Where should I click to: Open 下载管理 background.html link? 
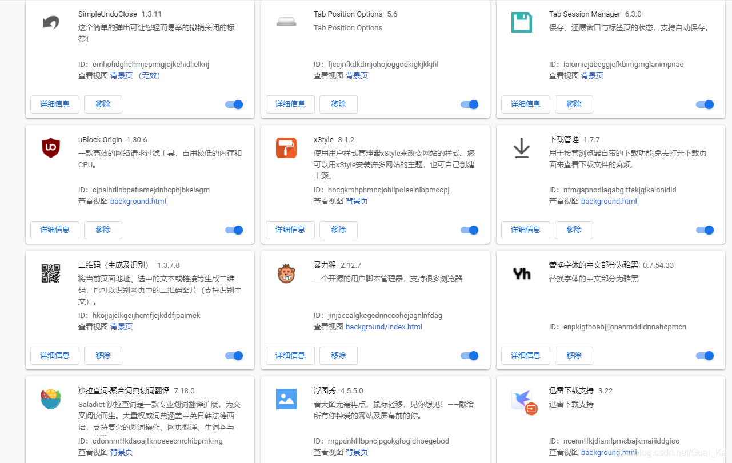point(609,201)
